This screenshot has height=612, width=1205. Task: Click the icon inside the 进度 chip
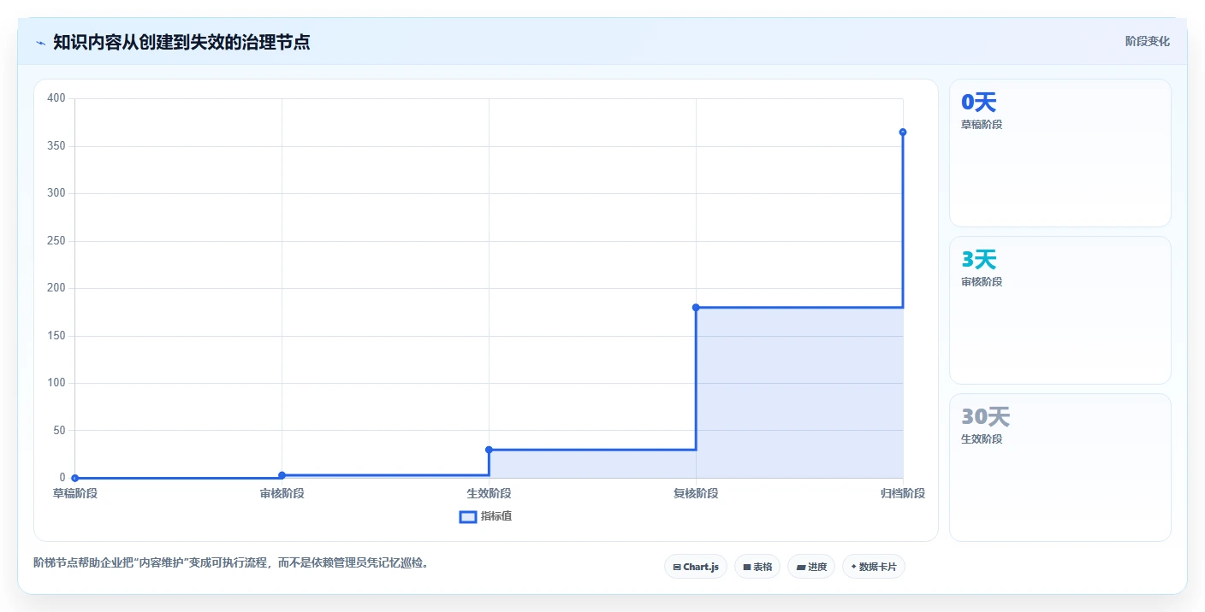coord(801,567)
